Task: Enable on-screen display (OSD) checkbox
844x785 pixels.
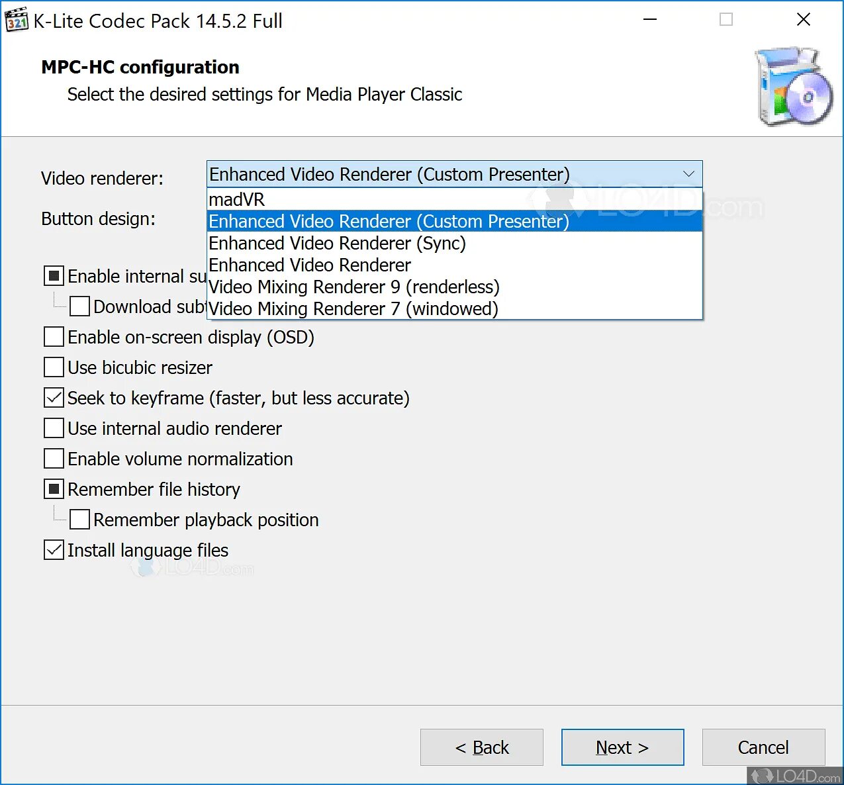Action: point(54,337)
